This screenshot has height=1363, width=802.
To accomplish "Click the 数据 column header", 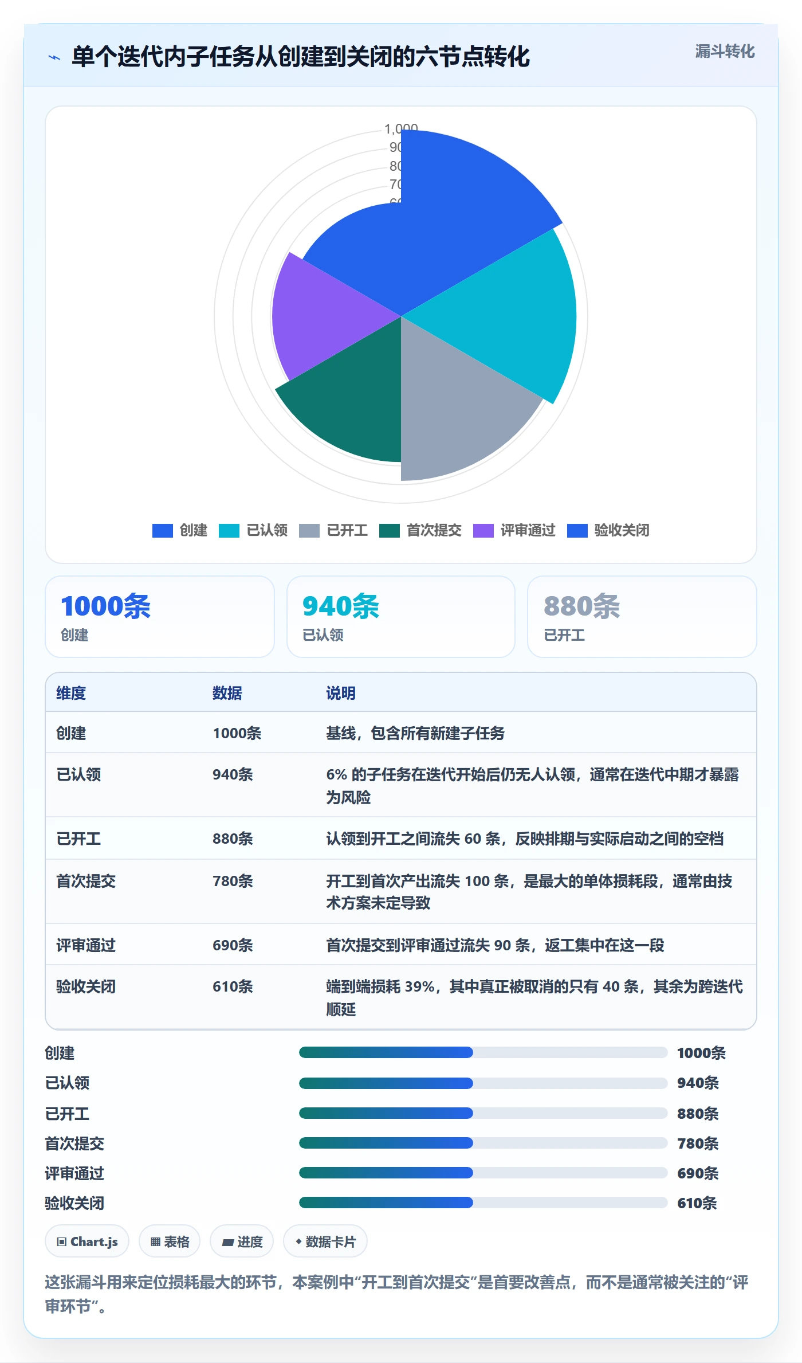I will click(227, 693).
